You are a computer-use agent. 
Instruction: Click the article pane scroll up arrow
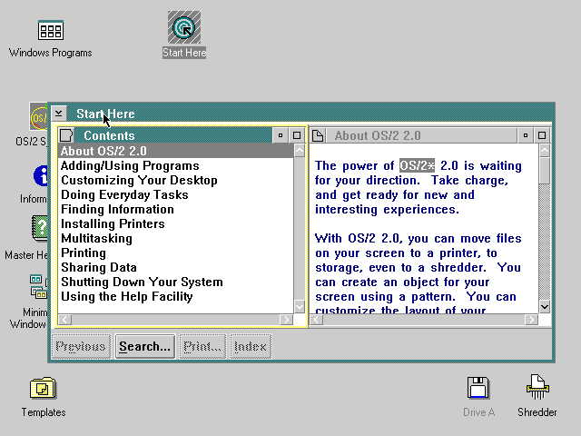click(545, 151)
